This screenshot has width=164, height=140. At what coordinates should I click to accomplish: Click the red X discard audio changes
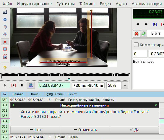tap(137, 34)
